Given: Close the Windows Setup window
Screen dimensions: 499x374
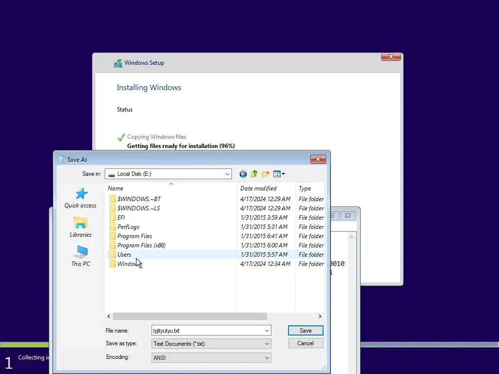Looking at the screenshot, I should (391, 56).
